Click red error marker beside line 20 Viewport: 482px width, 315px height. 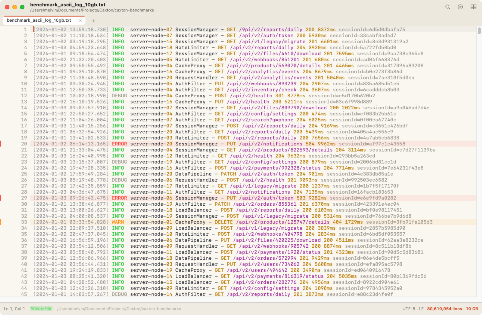pos(1,144)
